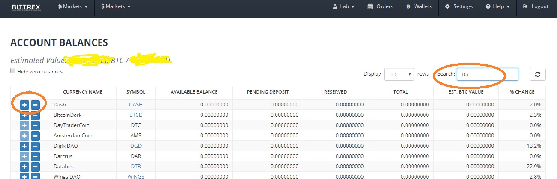Sort by Total column header

pos(400,92)
